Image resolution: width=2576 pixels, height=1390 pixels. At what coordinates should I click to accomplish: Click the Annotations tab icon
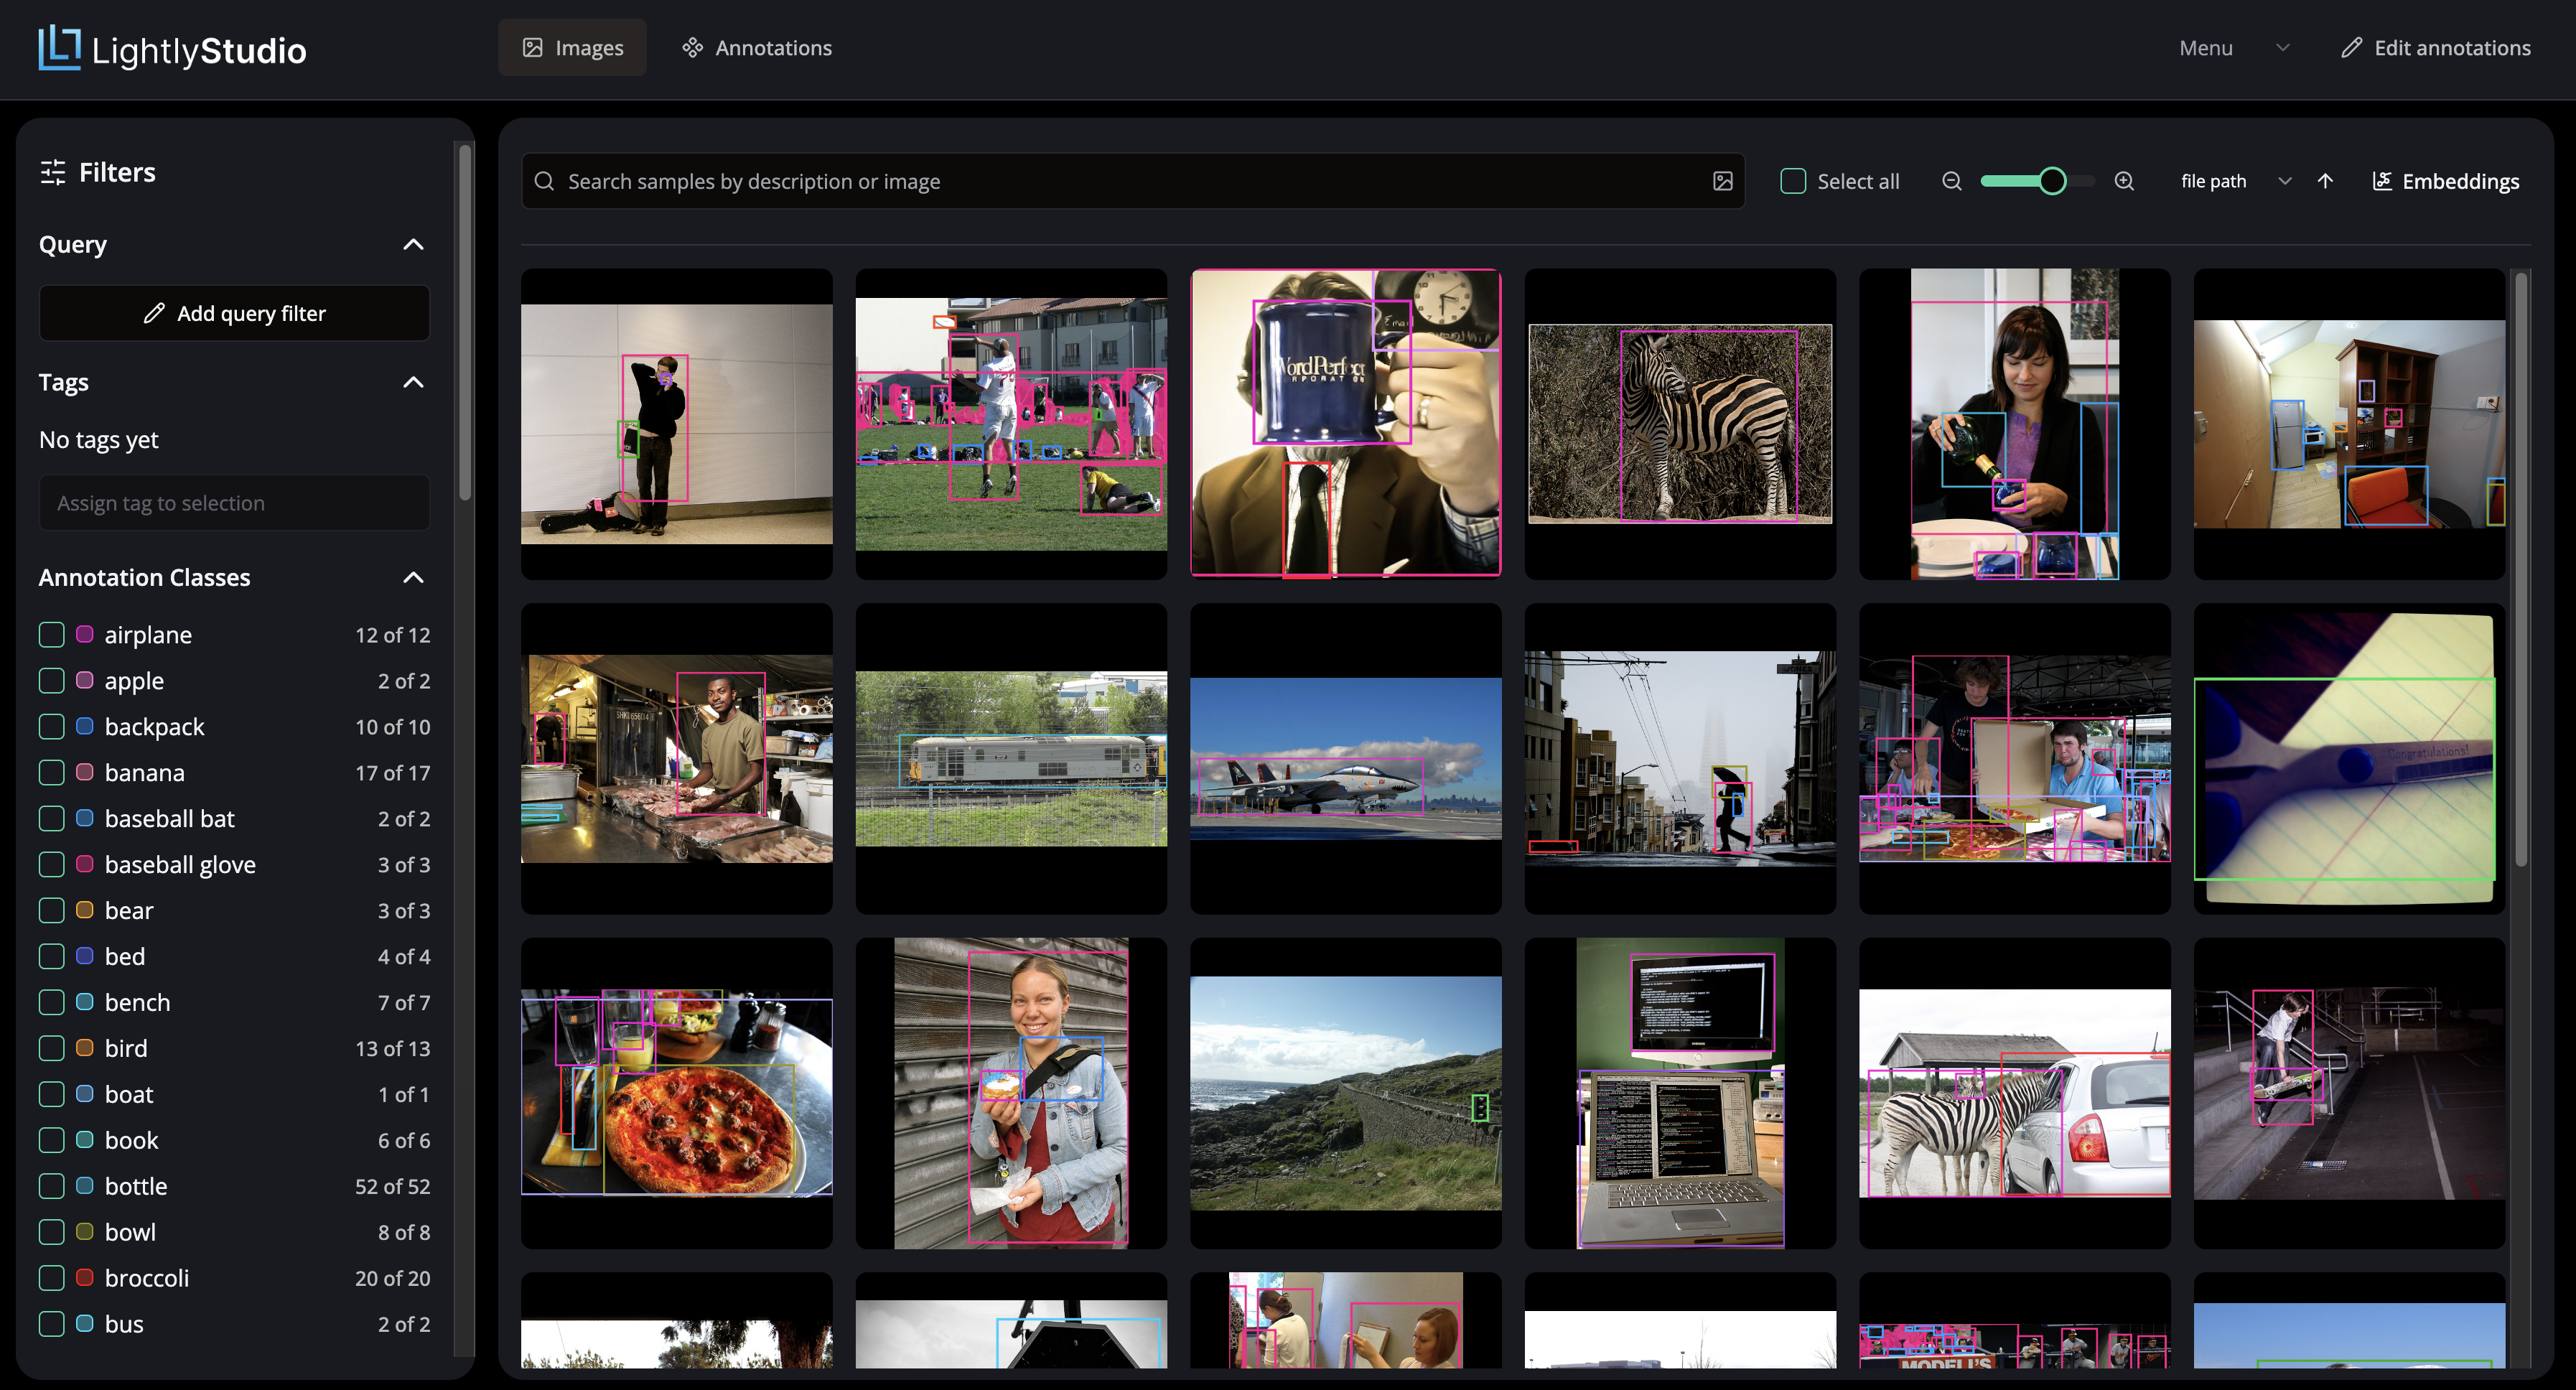pyautogui.click(x=692, y=48)
